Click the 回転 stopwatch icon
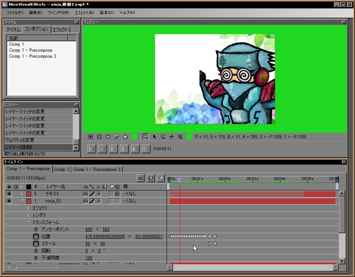This screenshot has width=355, height=277. tap(36, 251)
